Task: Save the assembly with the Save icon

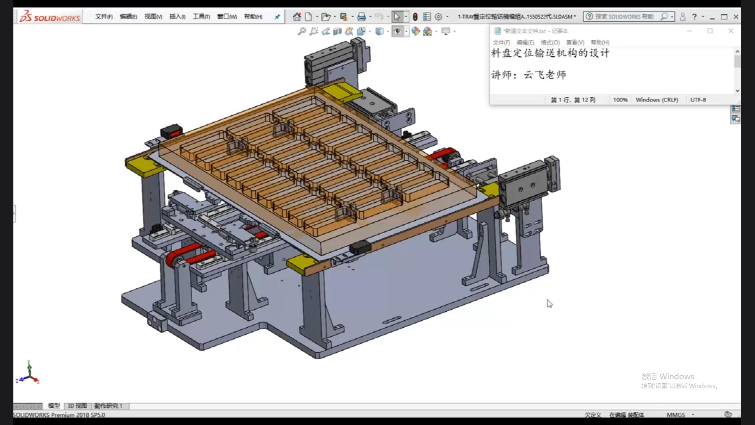Action: [x=344, y=17]
